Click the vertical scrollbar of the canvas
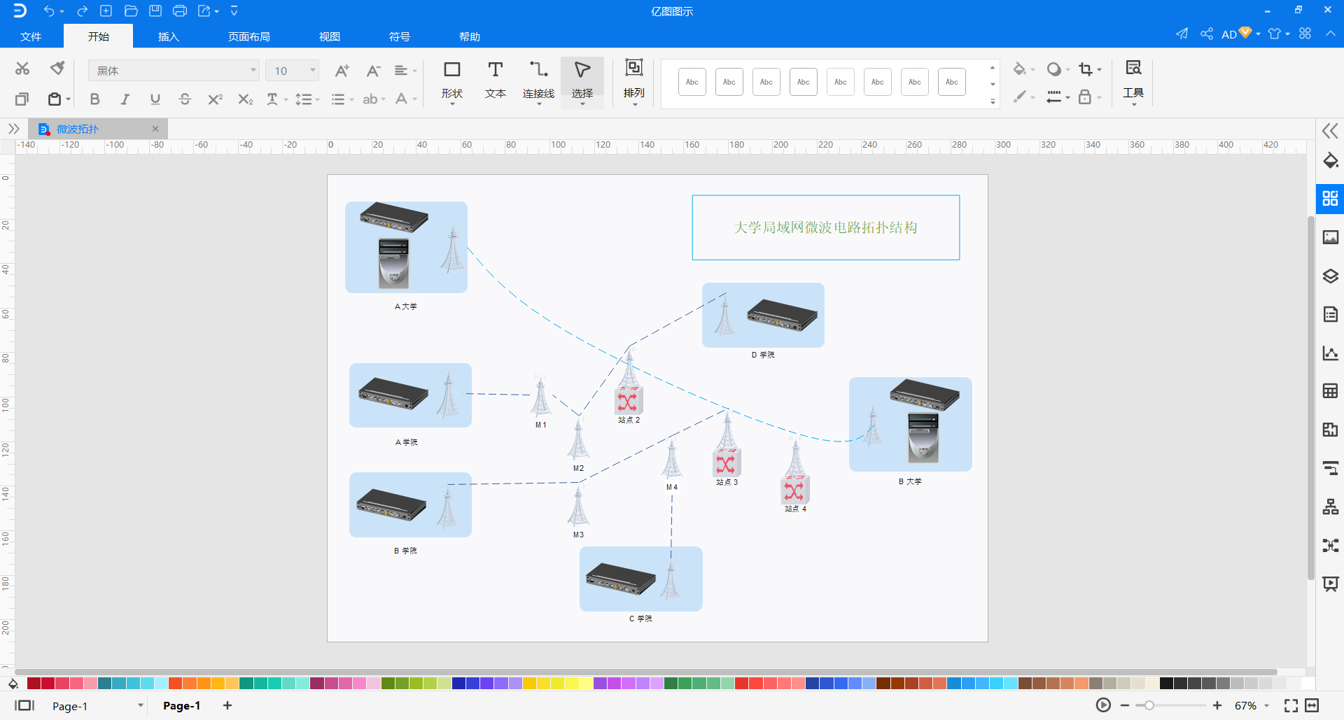This screenshot has height=720, width=1344. pos(1310,399)
